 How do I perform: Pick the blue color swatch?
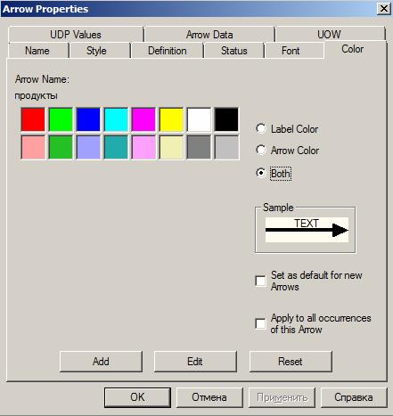click(x=88, y=119)
